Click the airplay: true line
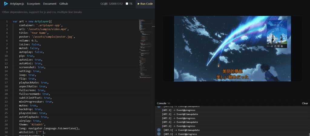This screenshot has height=136, width=310. coord(30,121)
